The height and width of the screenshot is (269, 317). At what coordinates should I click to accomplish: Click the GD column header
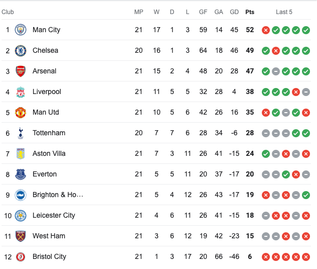[234, 12]
